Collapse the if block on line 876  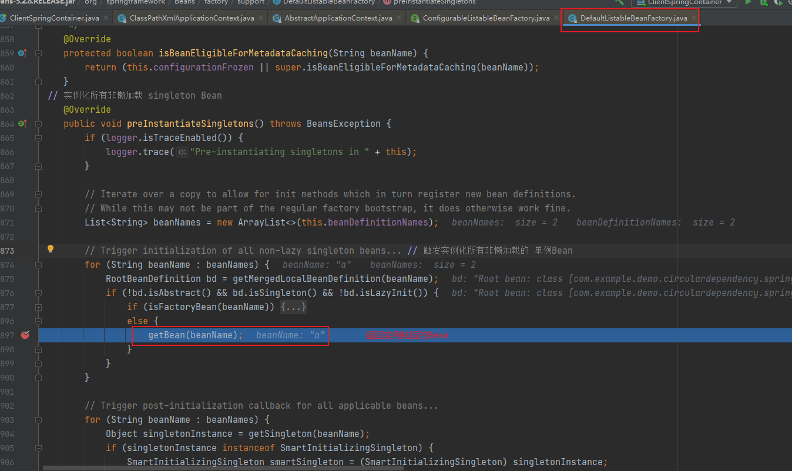click(x=38, y=293)
